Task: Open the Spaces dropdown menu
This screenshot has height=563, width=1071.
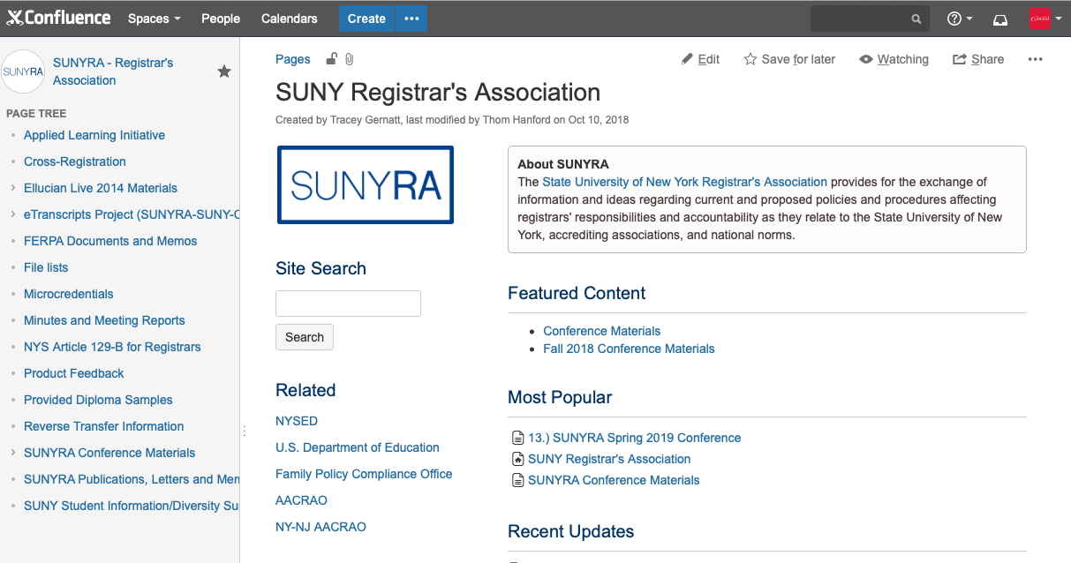Action: click(x=155, y=19)
